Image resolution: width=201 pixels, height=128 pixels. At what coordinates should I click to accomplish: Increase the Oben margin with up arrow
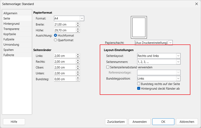pyautogui.click(x=78, y=66)
